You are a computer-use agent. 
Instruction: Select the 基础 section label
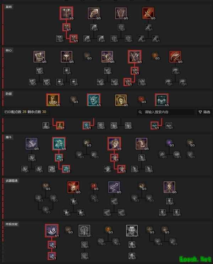coord(9,7)
